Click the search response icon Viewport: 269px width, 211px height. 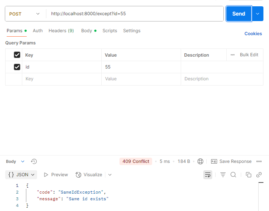(233, 175)
